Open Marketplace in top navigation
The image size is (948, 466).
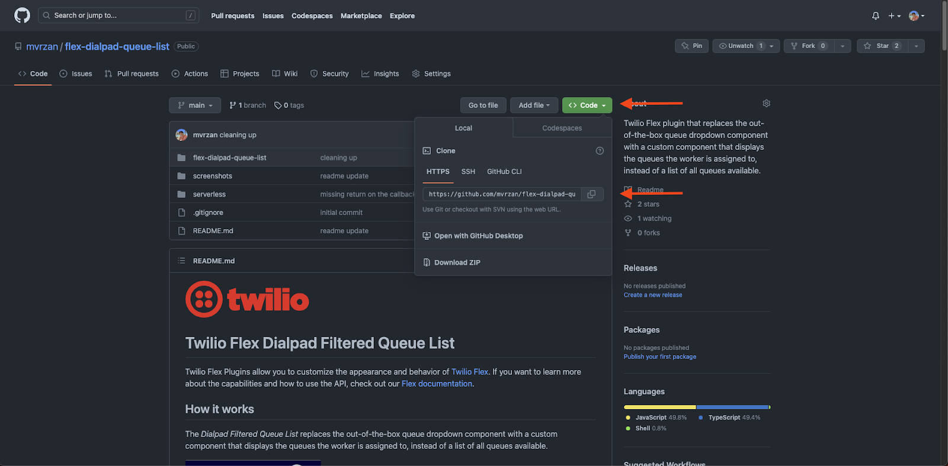tap(361, 16)
